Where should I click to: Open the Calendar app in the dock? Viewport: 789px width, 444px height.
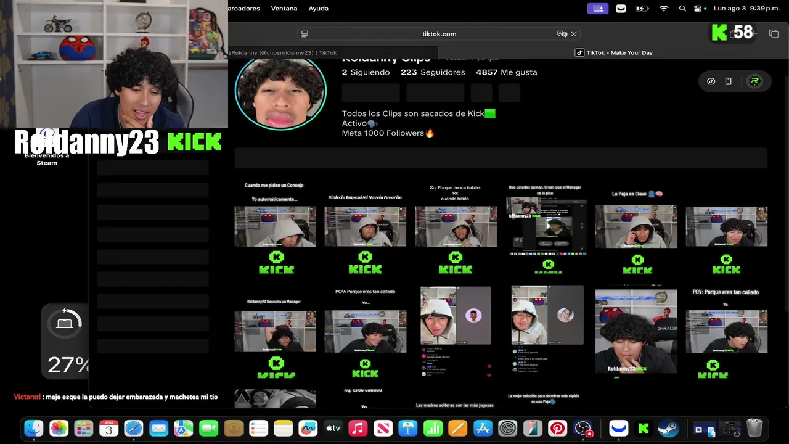(109, 428)
